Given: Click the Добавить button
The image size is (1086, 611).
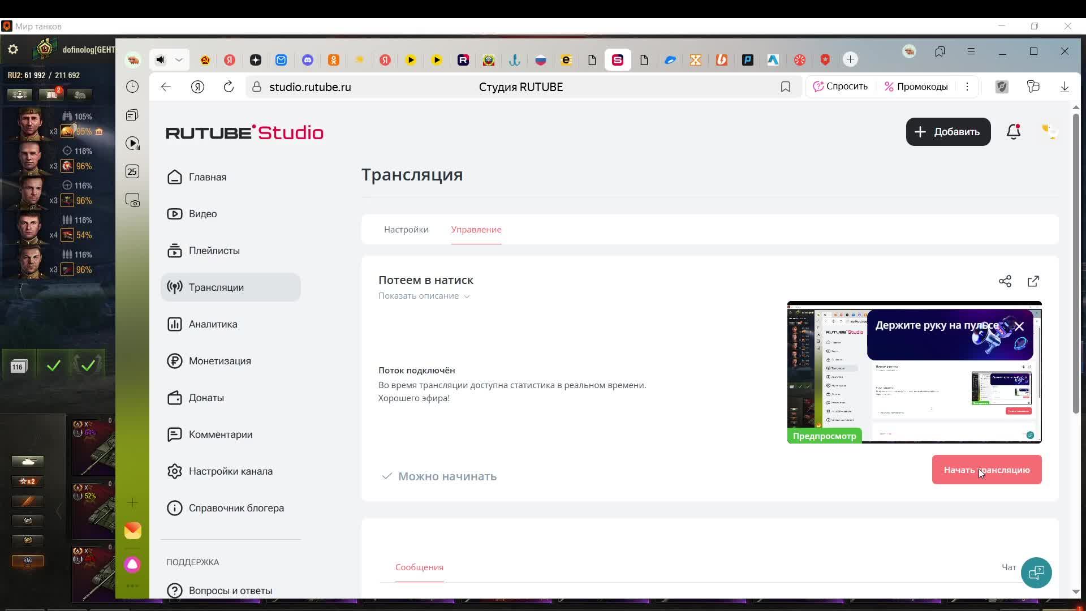Looking at the screenshot, I should pos(948,132).
